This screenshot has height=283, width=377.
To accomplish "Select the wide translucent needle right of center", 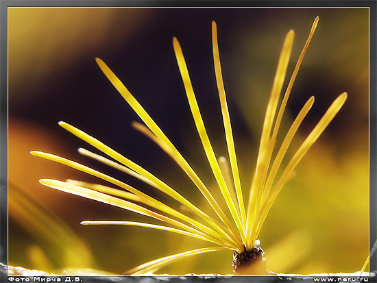I will [x=269, y=134].
